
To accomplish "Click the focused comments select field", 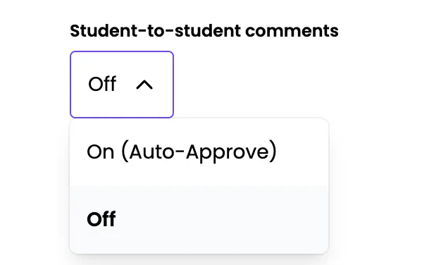I will pyautogui.click(x=122, y=85).
